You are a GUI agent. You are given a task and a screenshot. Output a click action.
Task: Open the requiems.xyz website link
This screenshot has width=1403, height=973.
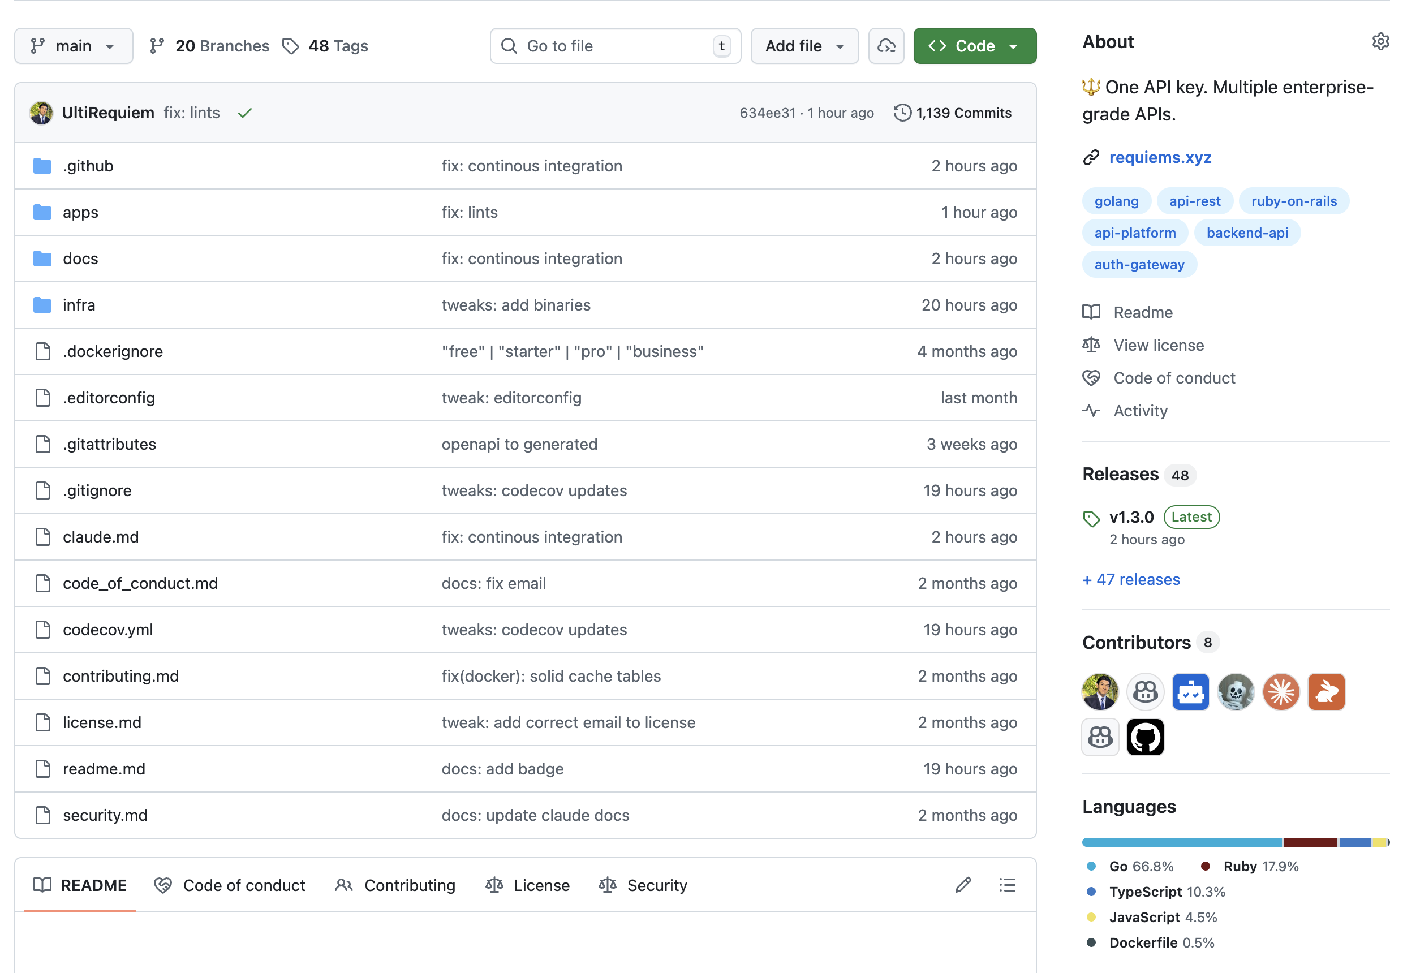(1160, 157)
